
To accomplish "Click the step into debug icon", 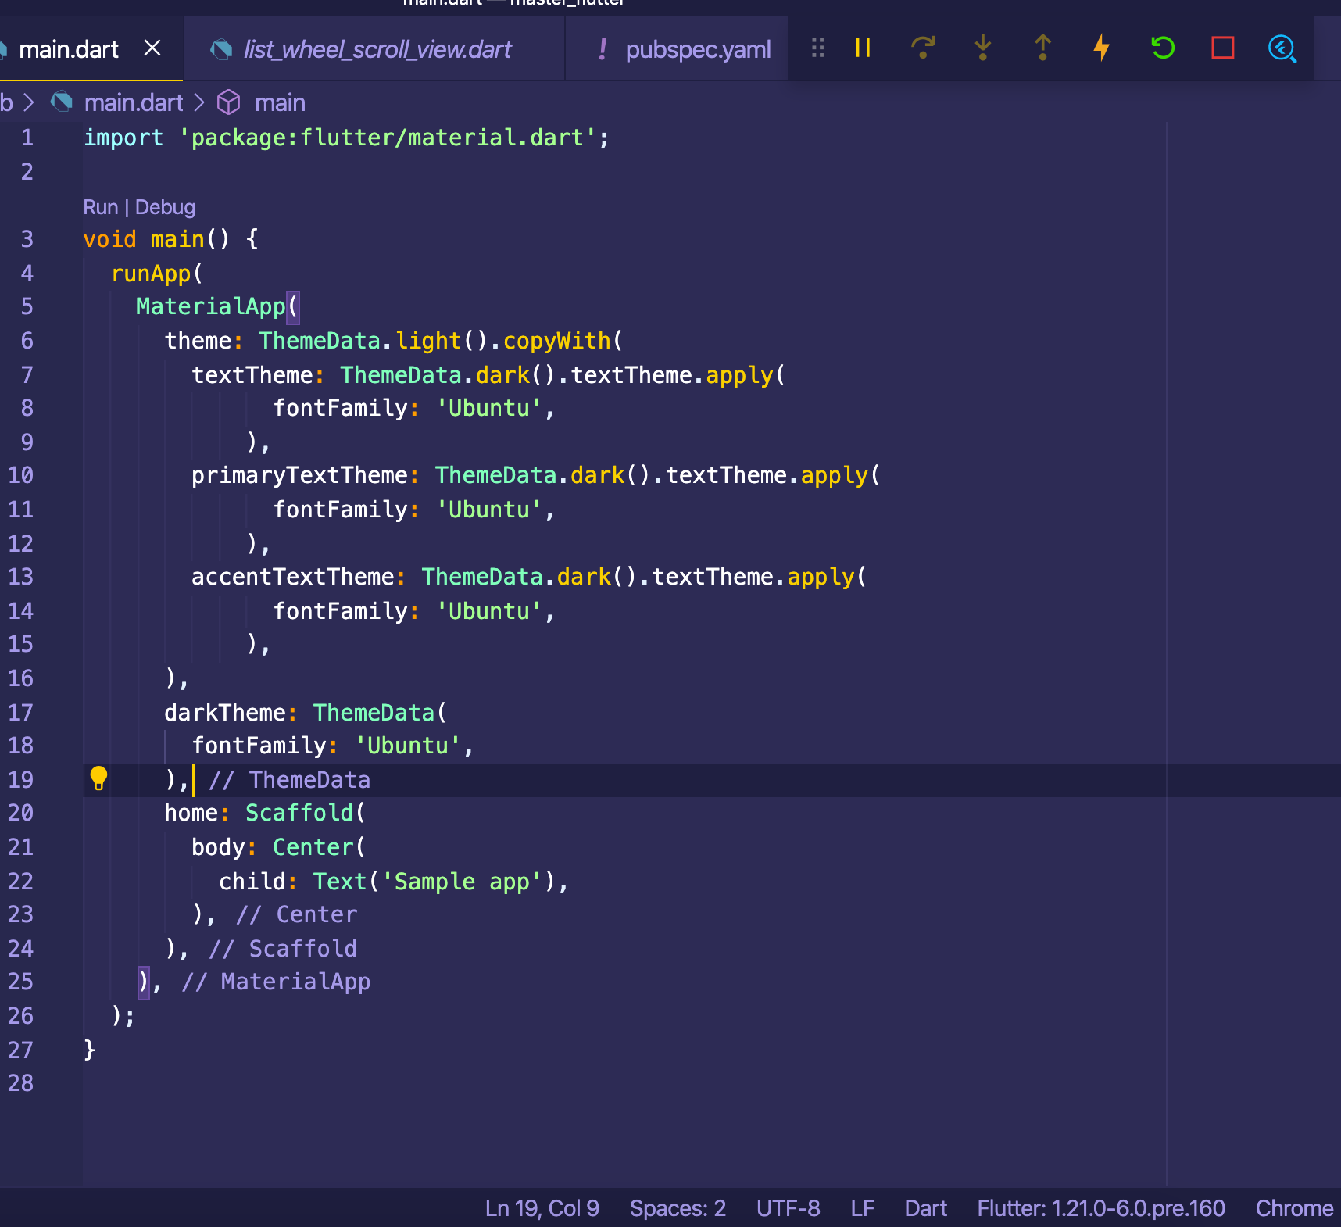I will point(982,48).
